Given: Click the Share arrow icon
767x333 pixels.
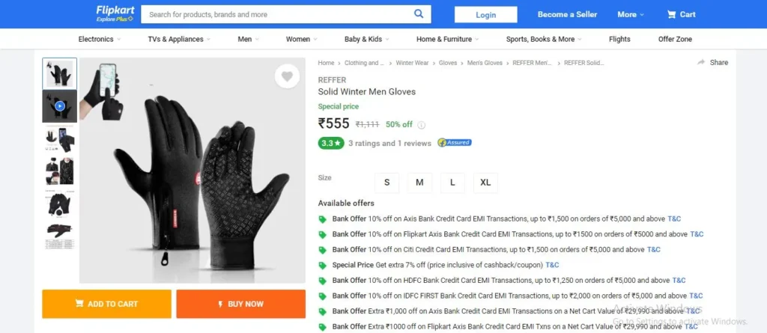Looking at the screenshot, I should (x=701, y=63).
